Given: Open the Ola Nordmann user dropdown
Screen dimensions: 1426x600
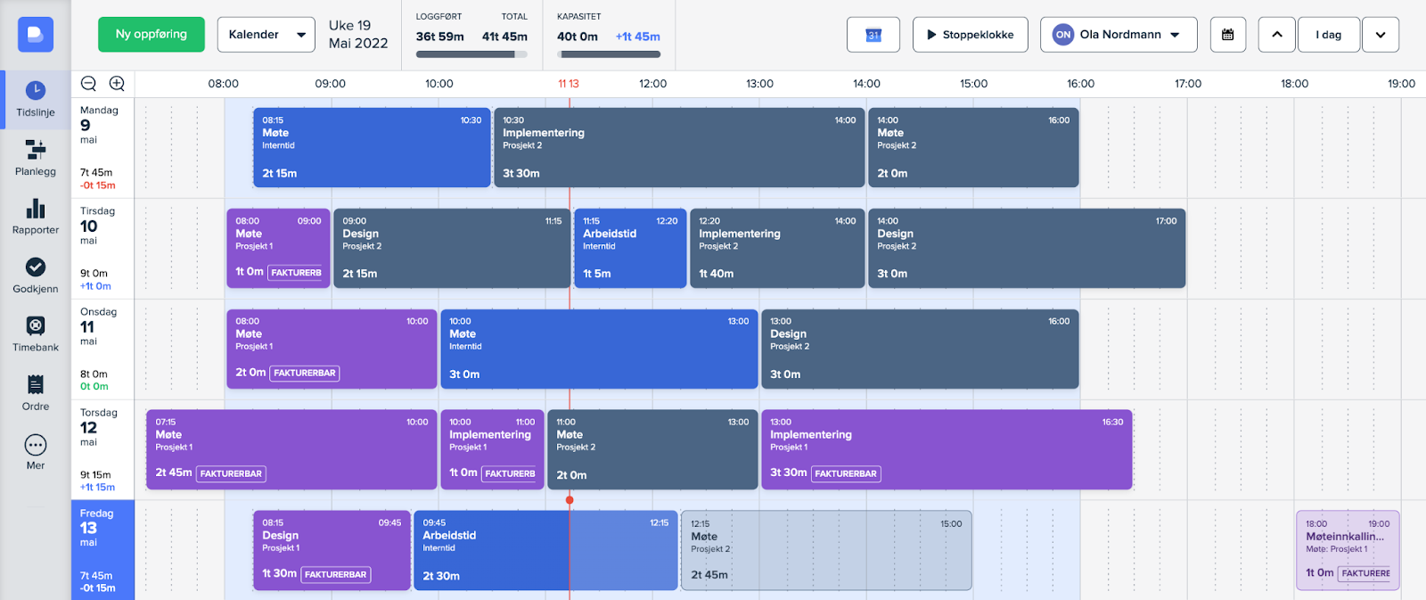Looking at the screenshot, I should [1119, 35].
